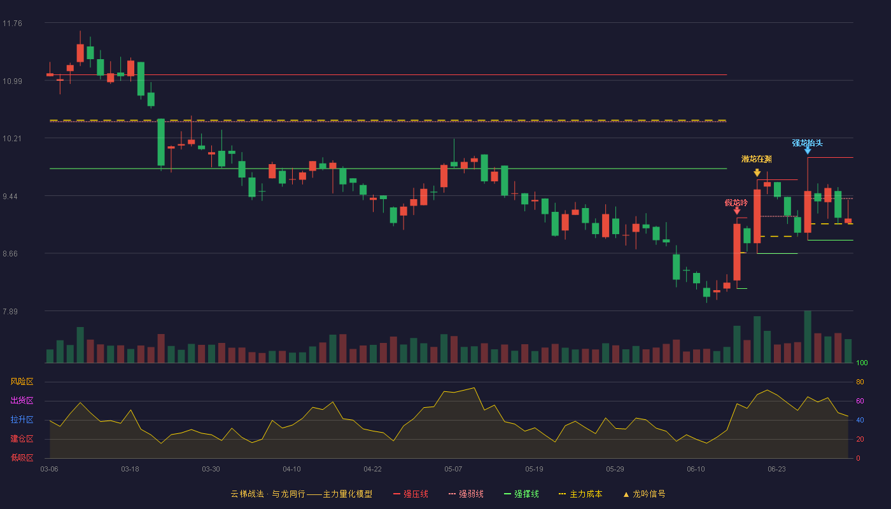Image resolution: width=891 pixels, height=509 pixels.
Task: Click the blue arrow under 强龙抬头
Action: [808, 150]
